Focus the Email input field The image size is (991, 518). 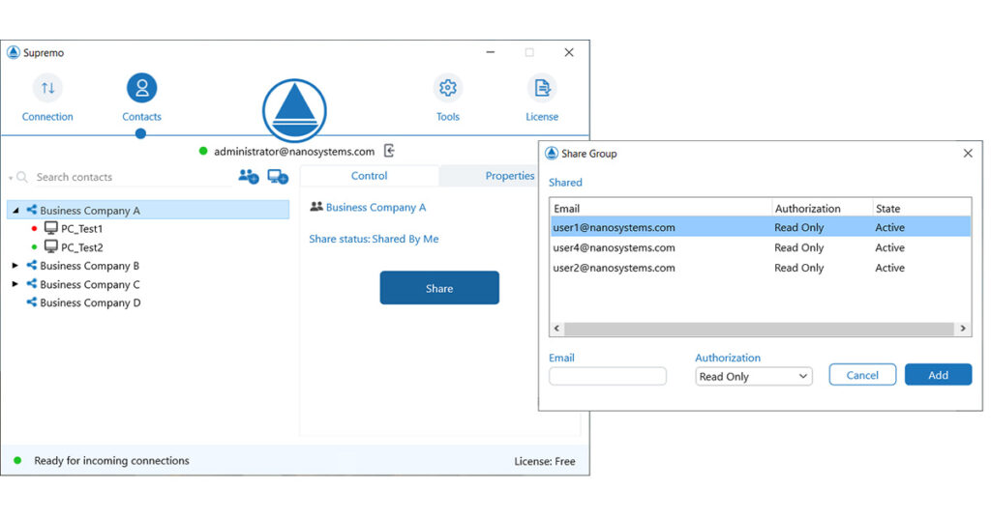tap(608, 377)
